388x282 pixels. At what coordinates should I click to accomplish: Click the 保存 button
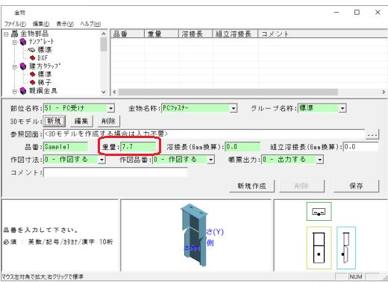[356, 186]
